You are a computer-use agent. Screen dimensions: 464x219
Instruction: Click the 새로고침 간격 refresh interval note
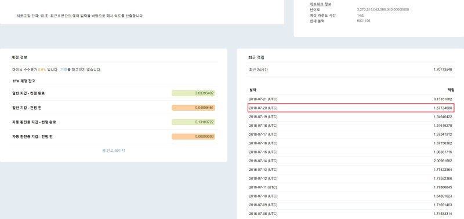(x=80, y=16)
